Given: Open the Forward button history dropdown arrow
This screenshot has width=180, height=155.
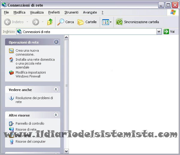Looking at the screenshot, I should pyautogui.click(x=43, y=22).
